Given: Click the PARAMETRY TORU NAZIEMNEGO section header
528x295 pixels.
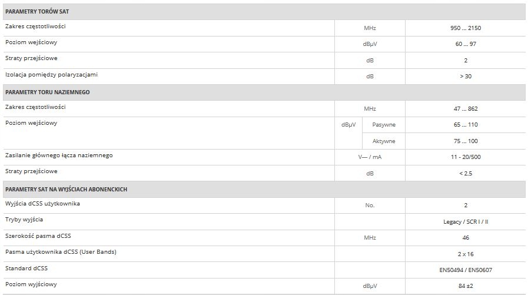Looking at the screenshot, I should point(47,92).
